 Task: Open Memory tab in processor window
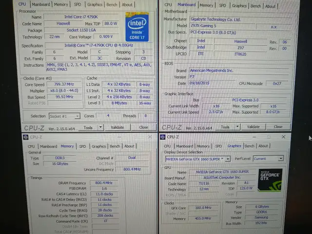click(61, 4)
